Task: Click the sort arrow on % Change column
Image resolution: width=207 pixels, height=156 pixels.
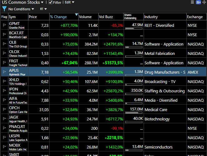Action: point(76,14)
